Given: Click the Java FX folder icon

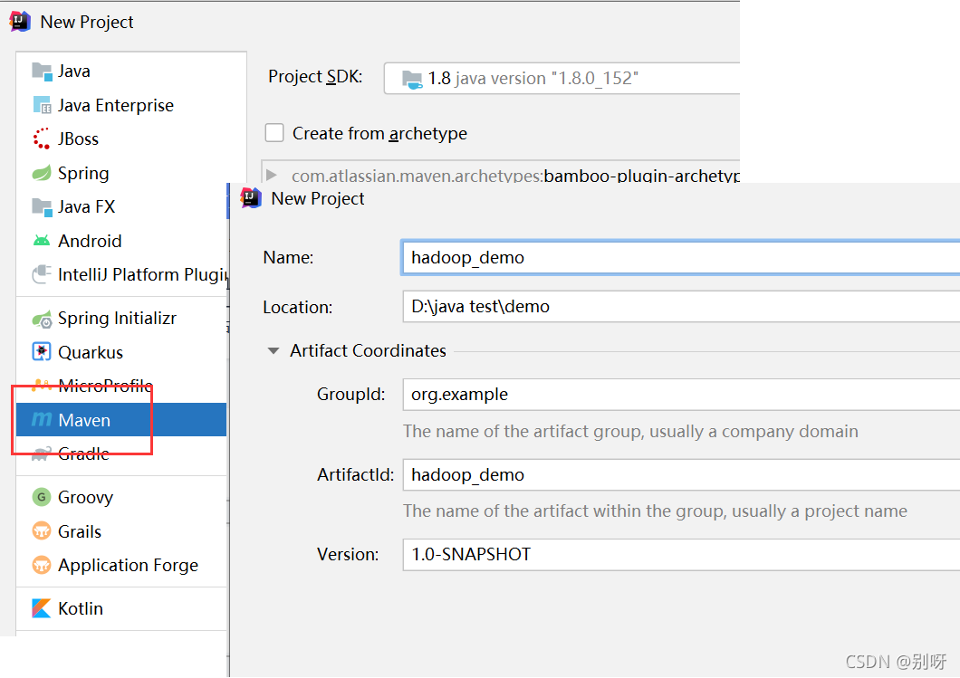Looking at the screenshot, I should click(42, 206).
